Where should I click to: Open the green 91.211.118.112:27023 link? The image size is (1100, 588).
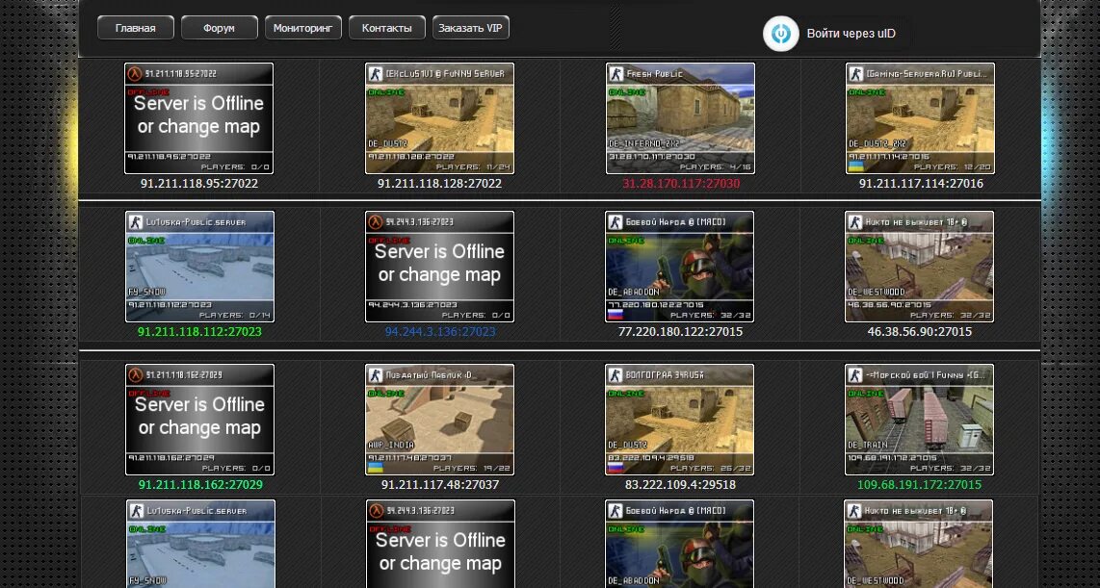pyautogui.click(x=199, y=331)
